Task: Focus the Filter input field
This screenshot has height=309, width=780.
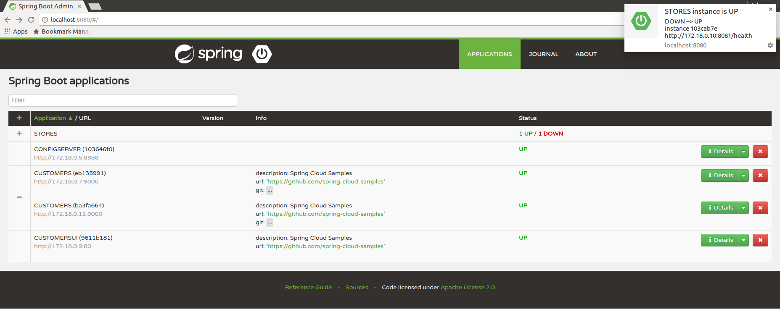Action: pos(122,100)
